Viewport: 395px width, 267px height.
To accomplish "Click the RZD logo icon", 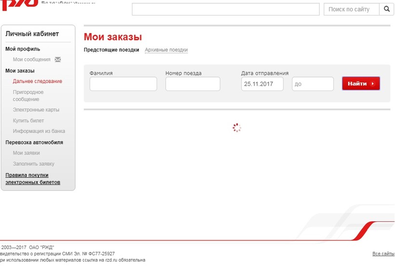I will click(19, 4).
